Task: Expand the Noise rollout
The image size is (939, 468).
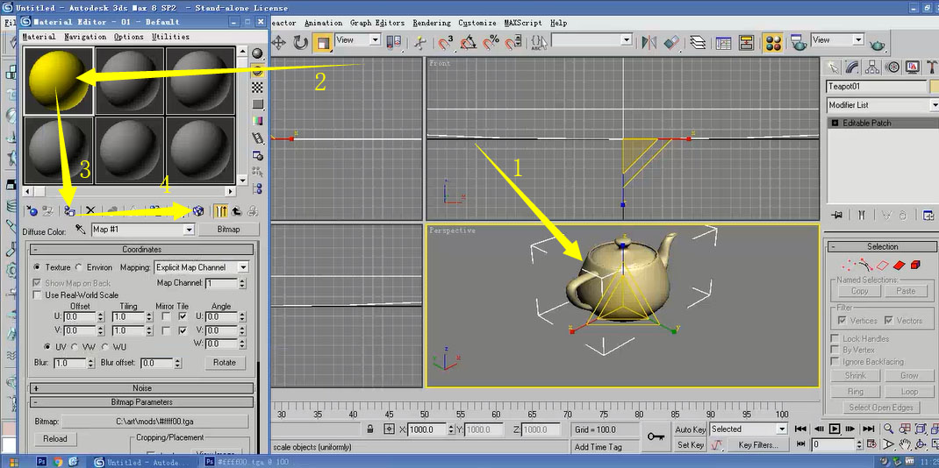Action: pyautogui.click(x=141, y=388)
